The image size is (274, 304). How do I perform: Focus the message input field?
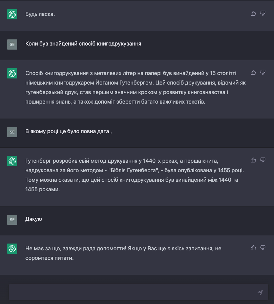pos(132,292)
